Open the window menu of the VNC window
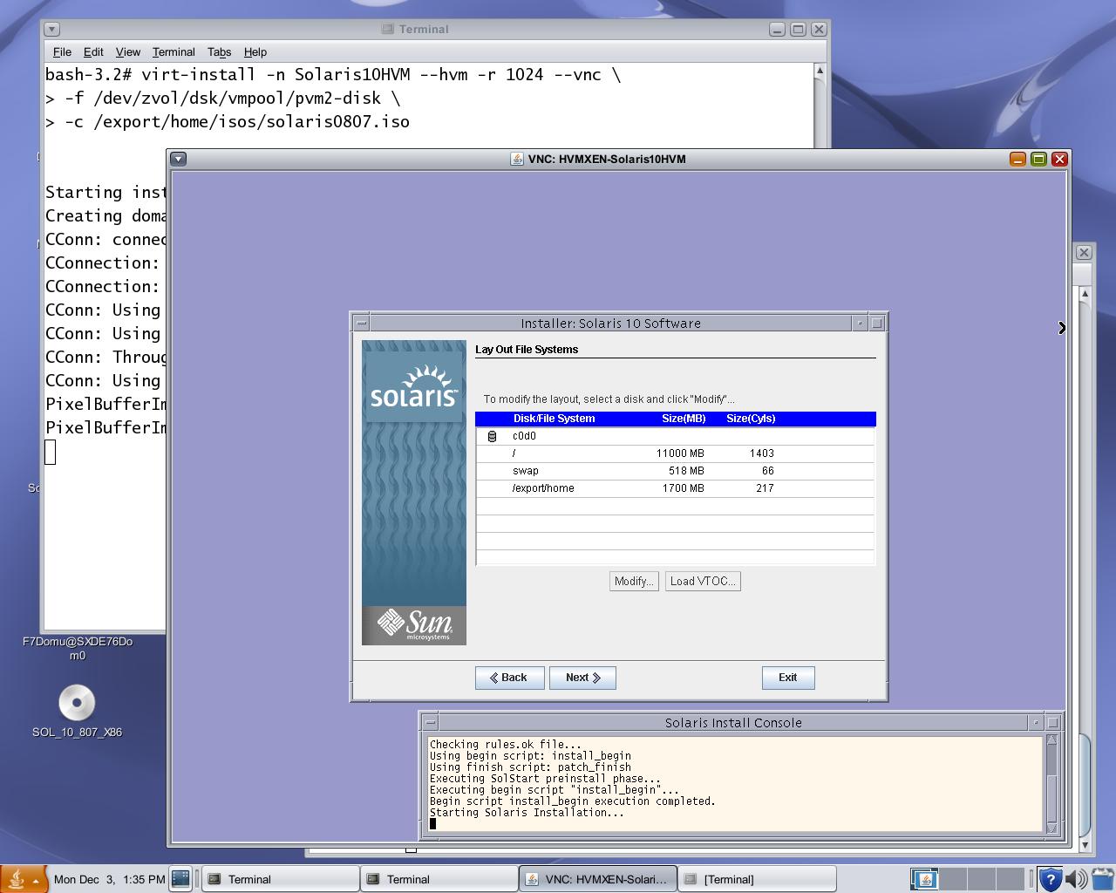 pyautogui.click(x=179, y=159)
